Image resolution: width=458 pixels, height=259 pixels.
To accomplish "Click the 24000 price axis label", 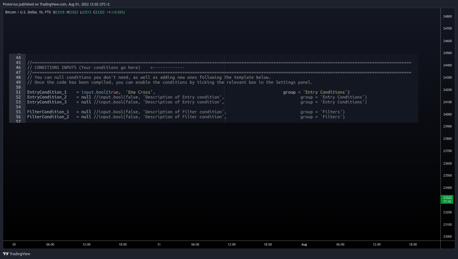I will pyautogui.click(x=447, y=115).
